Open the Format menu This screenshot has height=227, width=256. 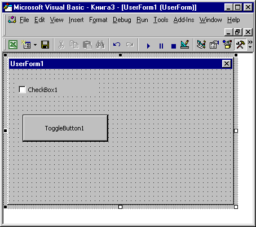coord(98,20)
